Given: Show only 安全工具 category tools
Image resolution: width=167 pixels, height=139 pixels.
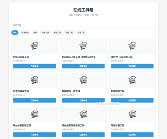Looking at the screenshot, I should [x=57, y=33].
